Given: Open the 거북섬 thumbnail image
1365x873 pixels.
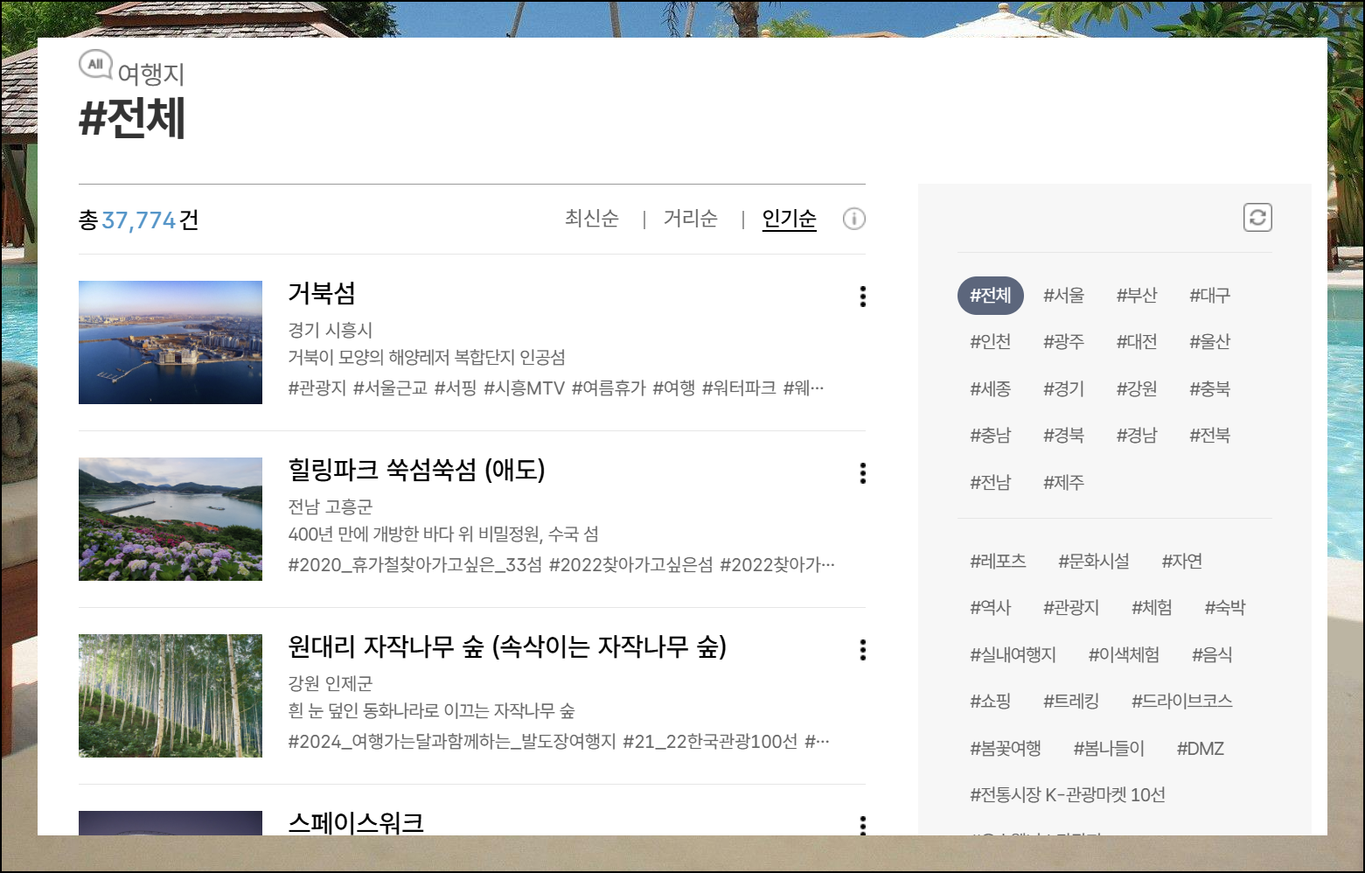Looking at the screenshot, I should (x=171, y=342).
